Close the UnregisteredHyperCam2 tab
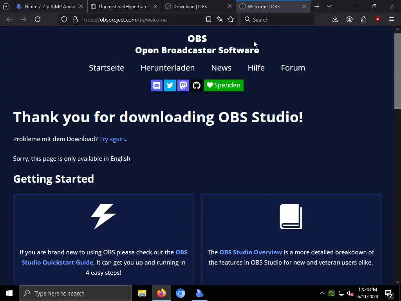The image size is (401, 301). [155, 6]
